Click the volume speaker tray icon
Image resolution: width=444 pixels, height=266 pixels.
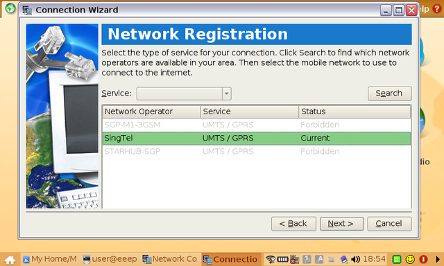355,259
